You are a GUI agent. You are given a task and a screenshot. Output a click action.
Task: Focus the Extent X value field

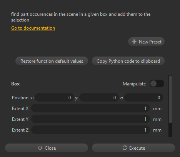click(90, 109)
